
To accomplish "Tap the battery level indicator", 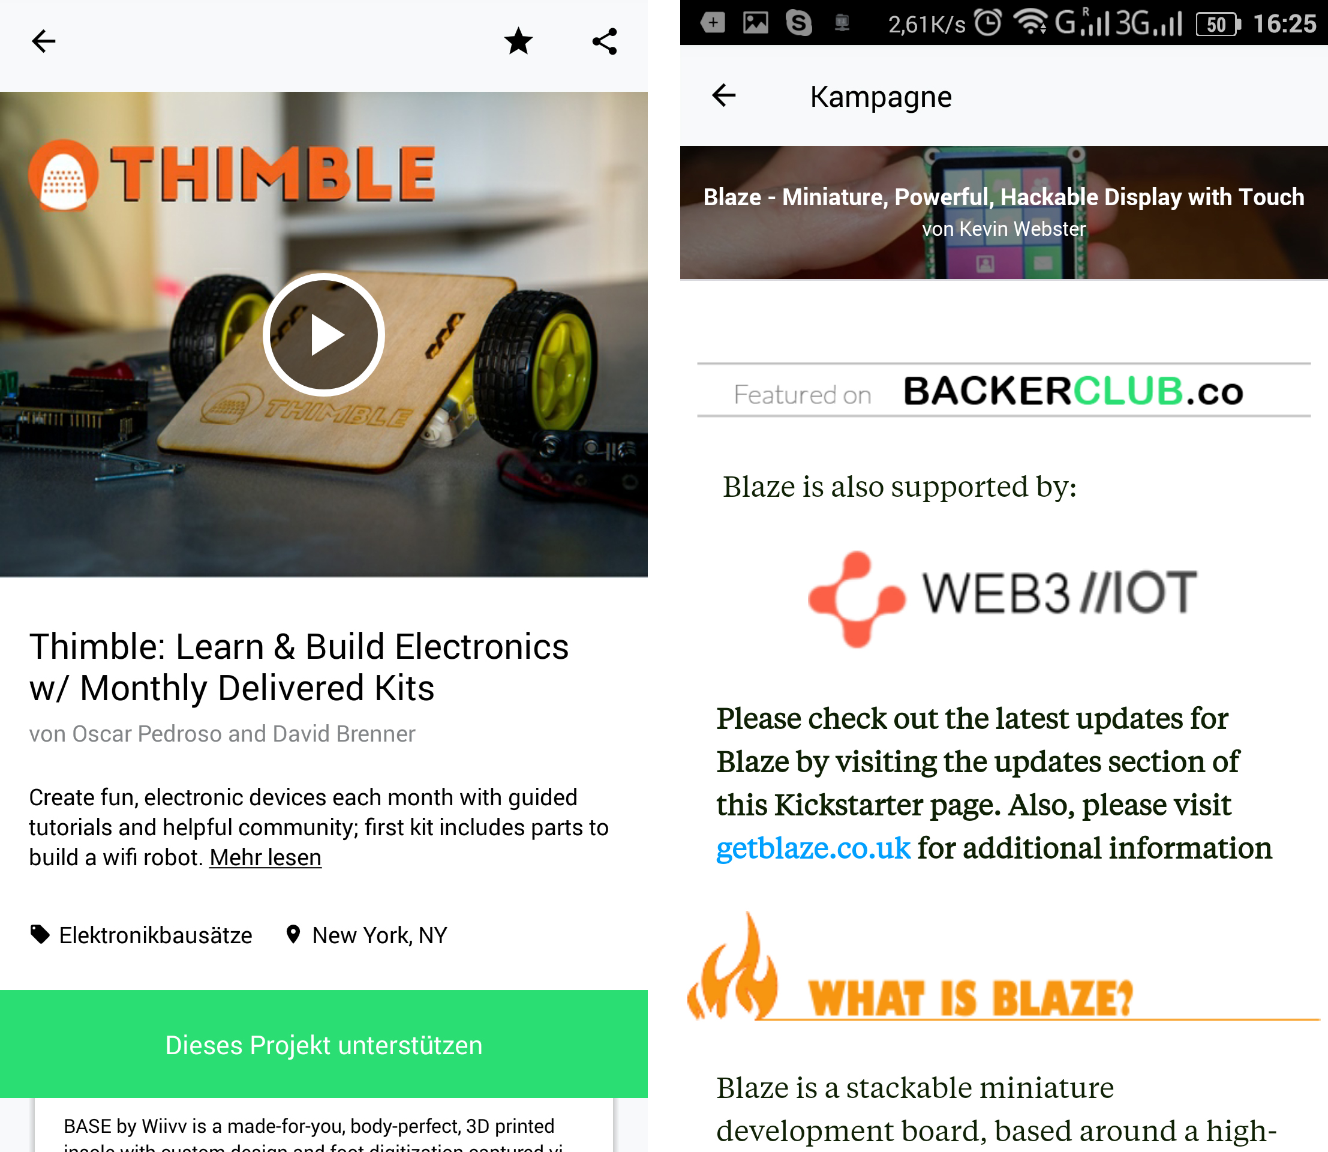I will 1218,25.
